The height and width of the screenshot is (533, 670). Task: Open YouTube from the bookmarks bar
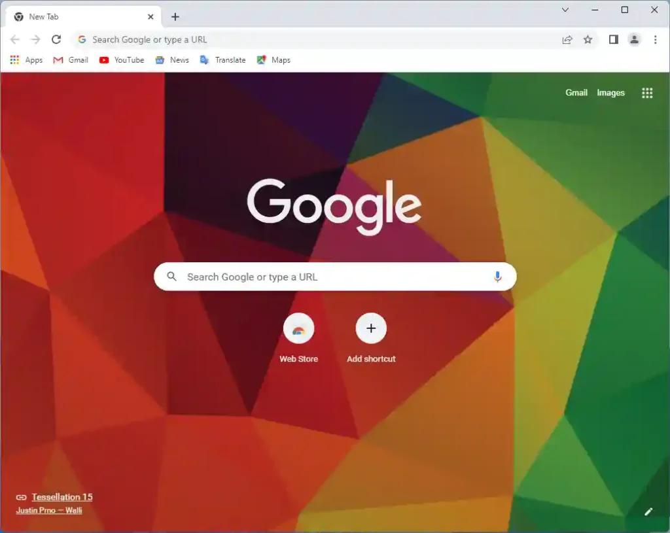121,60
